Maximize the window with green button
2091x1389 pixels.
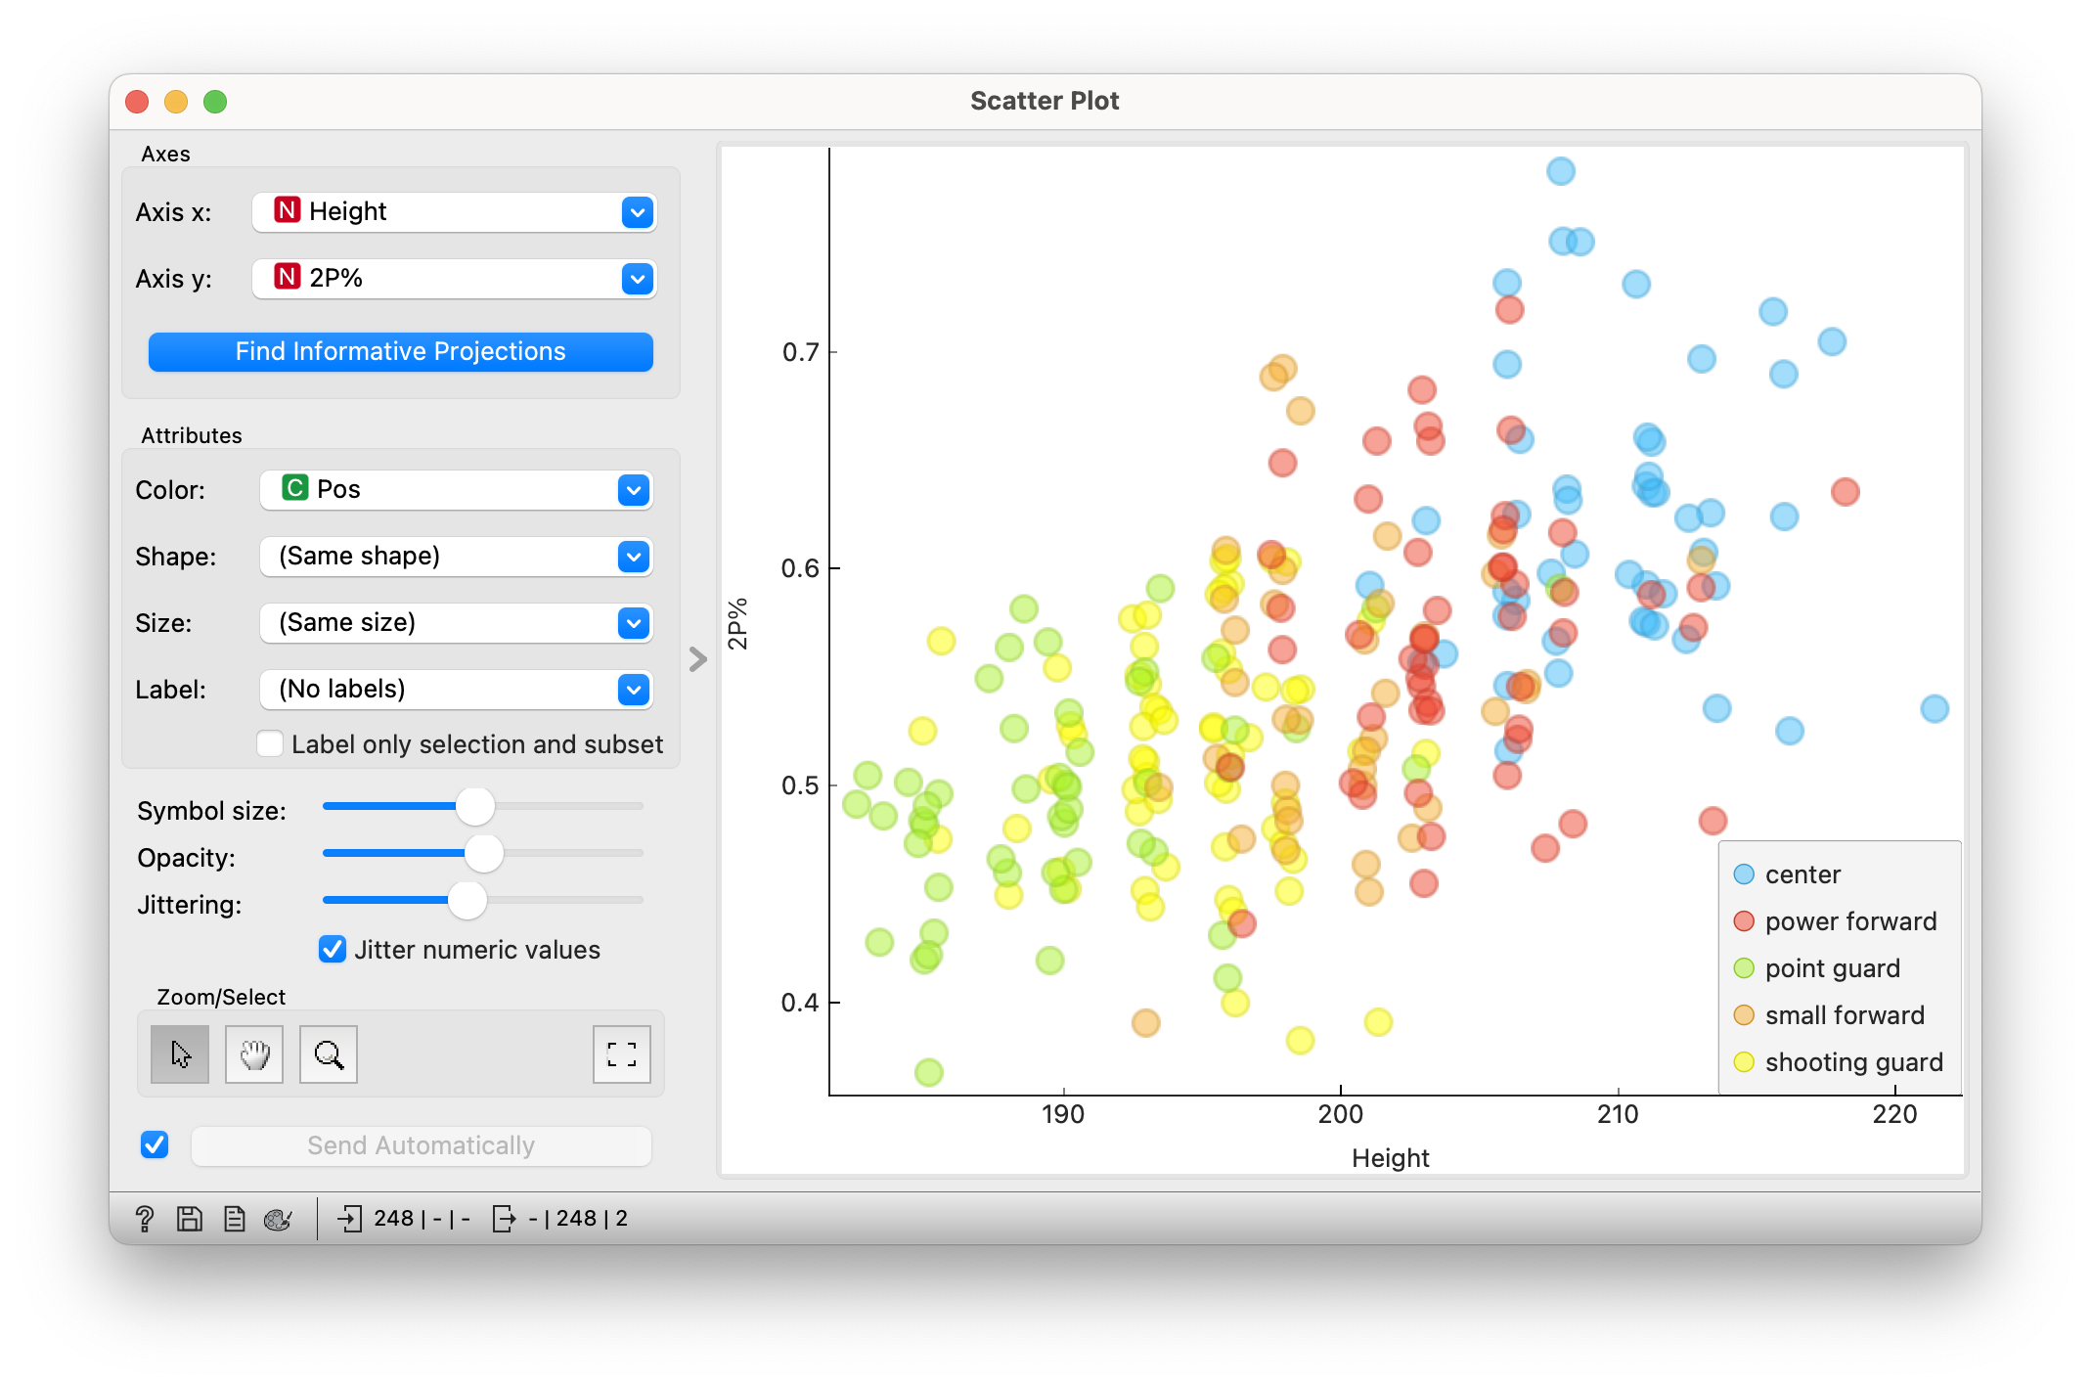point(215,101)
